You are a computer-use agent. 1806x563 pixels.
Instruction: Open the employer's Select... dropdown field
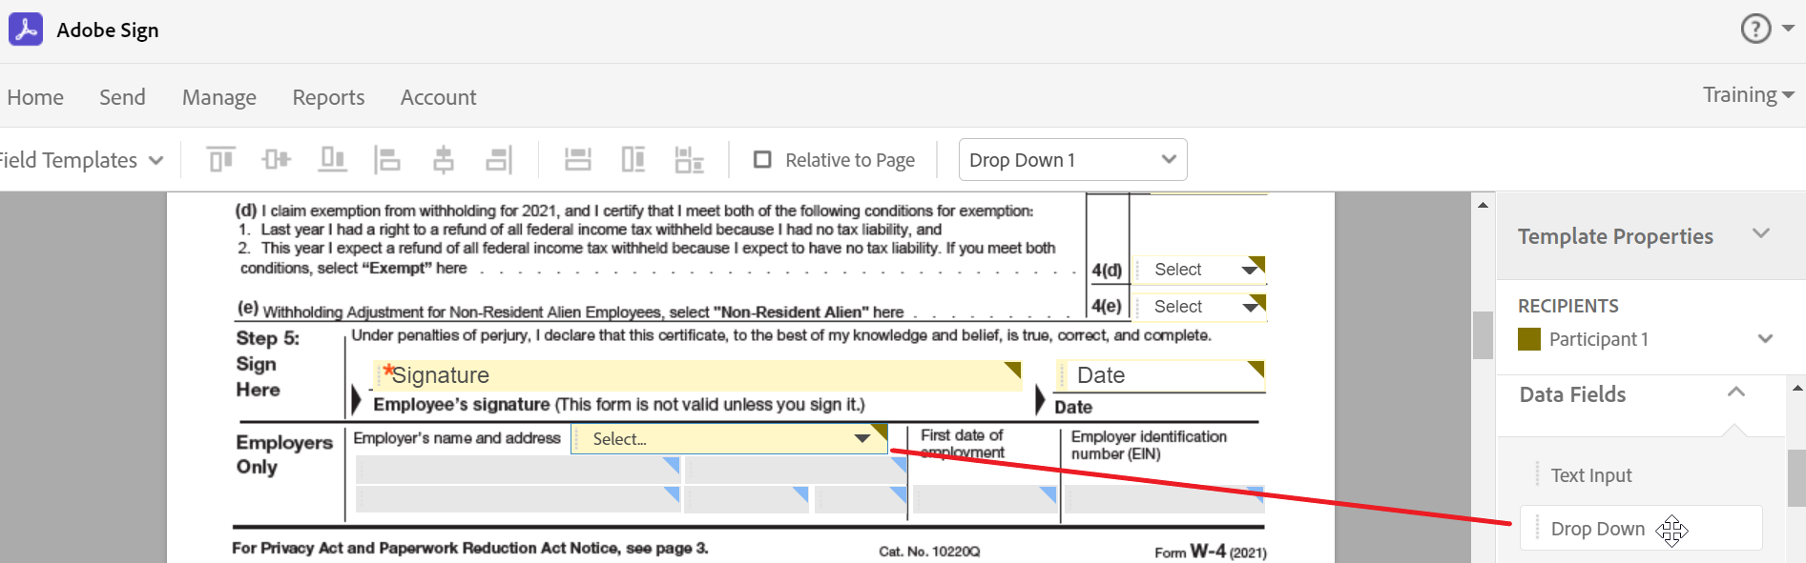[730, 439]
